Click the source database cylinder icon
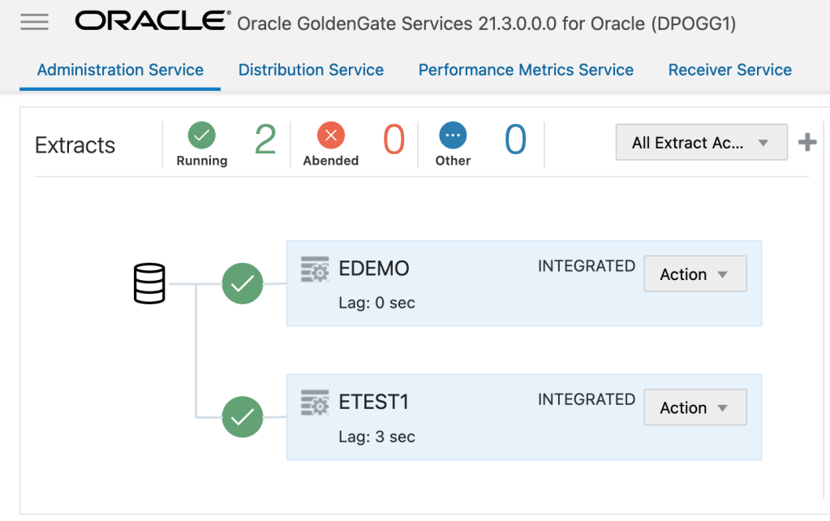The width and height of the screenshot is (830, 521). tap(149, 284)
